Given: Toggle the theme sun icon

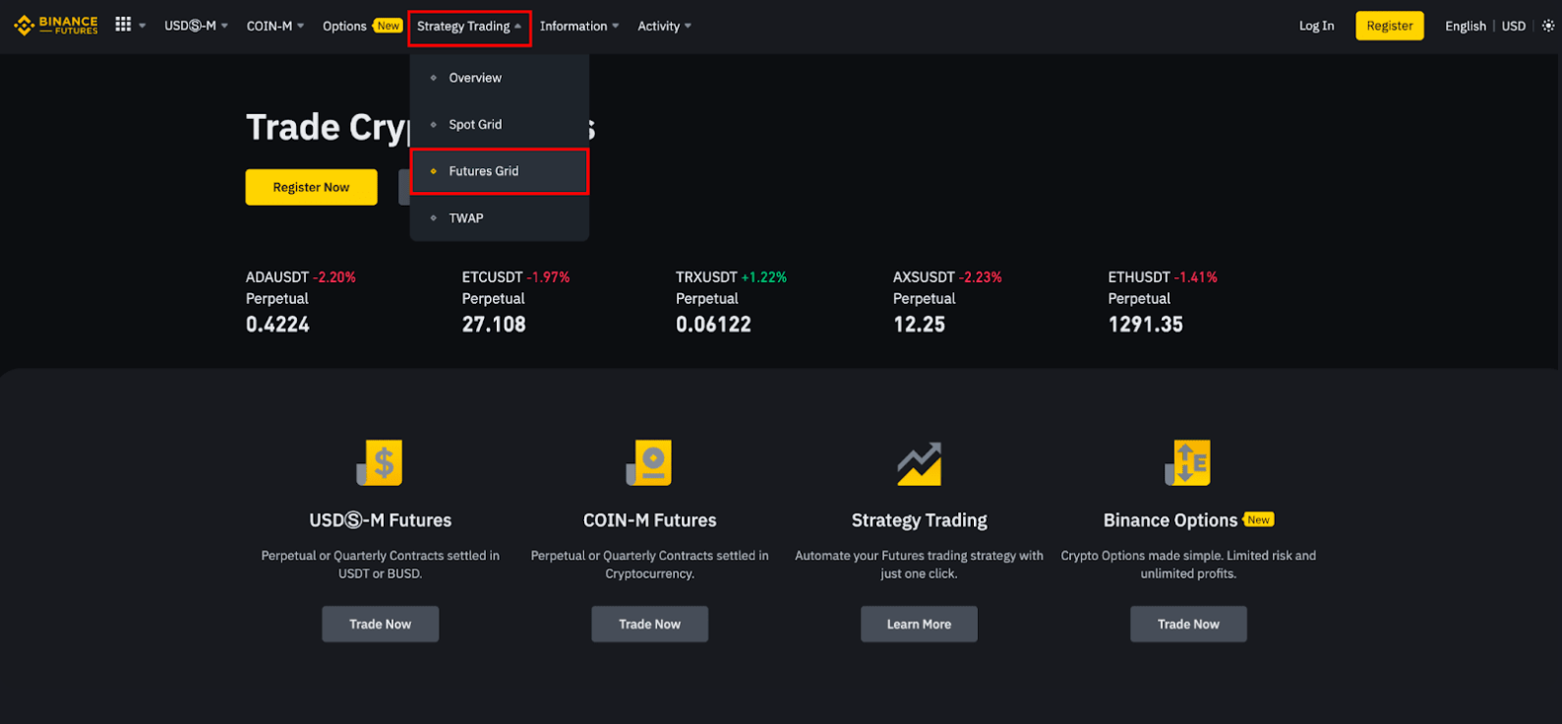Looking at the screenshot, I should coord(1548,26).
